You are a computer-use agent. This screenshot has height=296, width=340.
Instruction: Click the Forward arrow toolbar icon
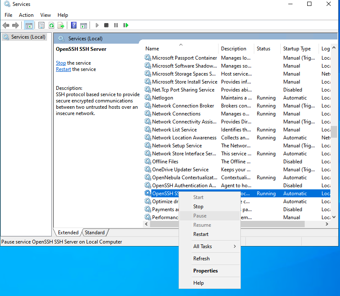(x=16, y=25)
